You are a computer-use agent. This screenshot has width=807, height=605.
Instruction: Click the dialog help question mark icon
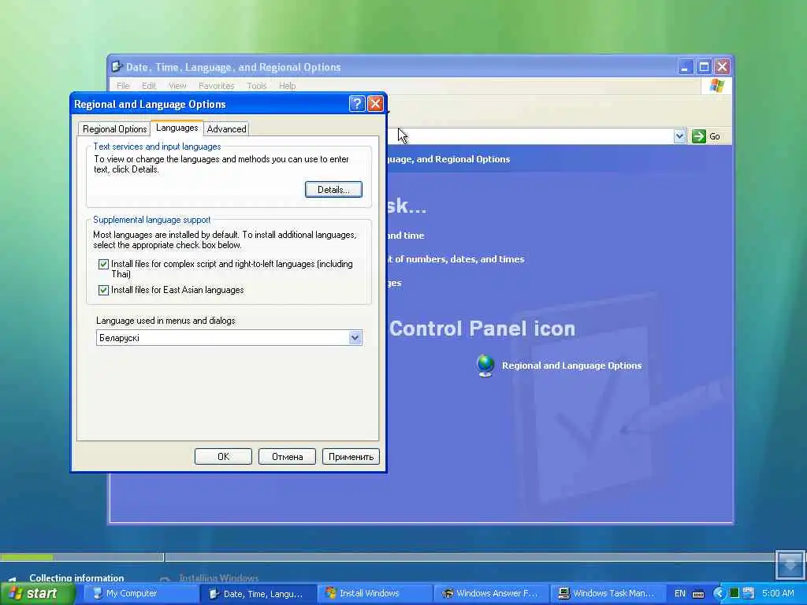pyautogui.click(x=357, y=104)
